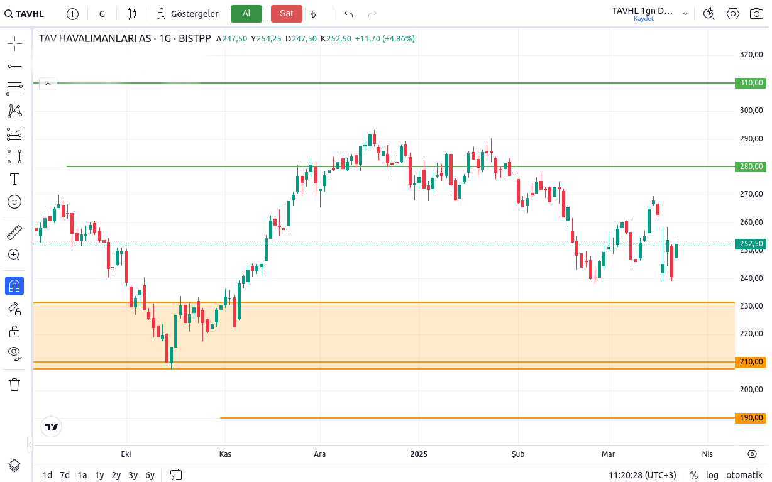
Task: Open quick search lightning icon
Action: (709, 14)
